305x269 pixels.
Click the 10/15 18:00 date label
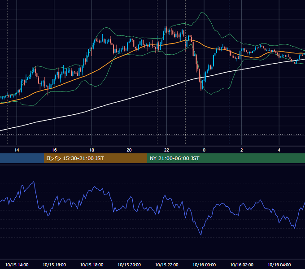coord(91,265)
